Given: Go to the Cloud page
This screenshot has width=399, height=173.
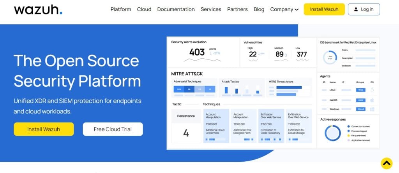Looking at the screenshot, I should [144, 9].
